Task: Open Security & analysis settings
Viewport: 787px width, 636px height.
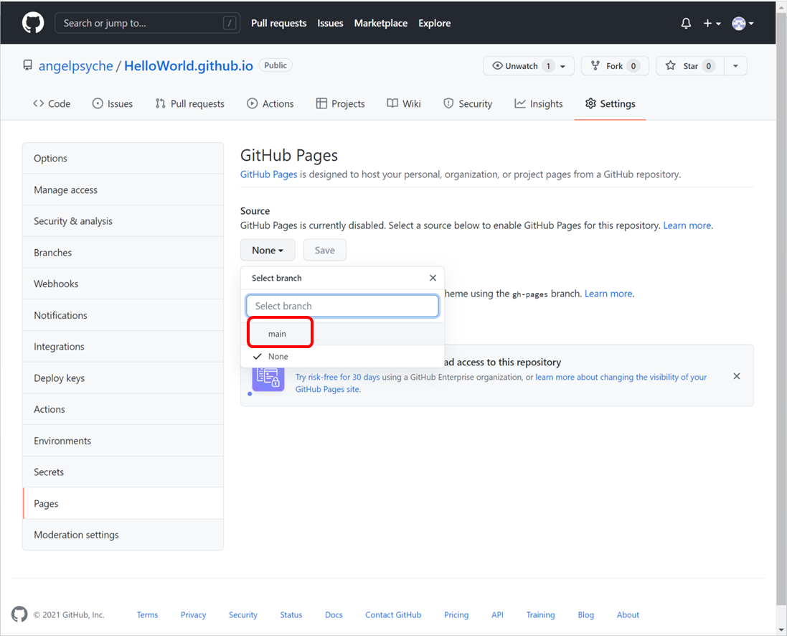Action: (123, 221)
